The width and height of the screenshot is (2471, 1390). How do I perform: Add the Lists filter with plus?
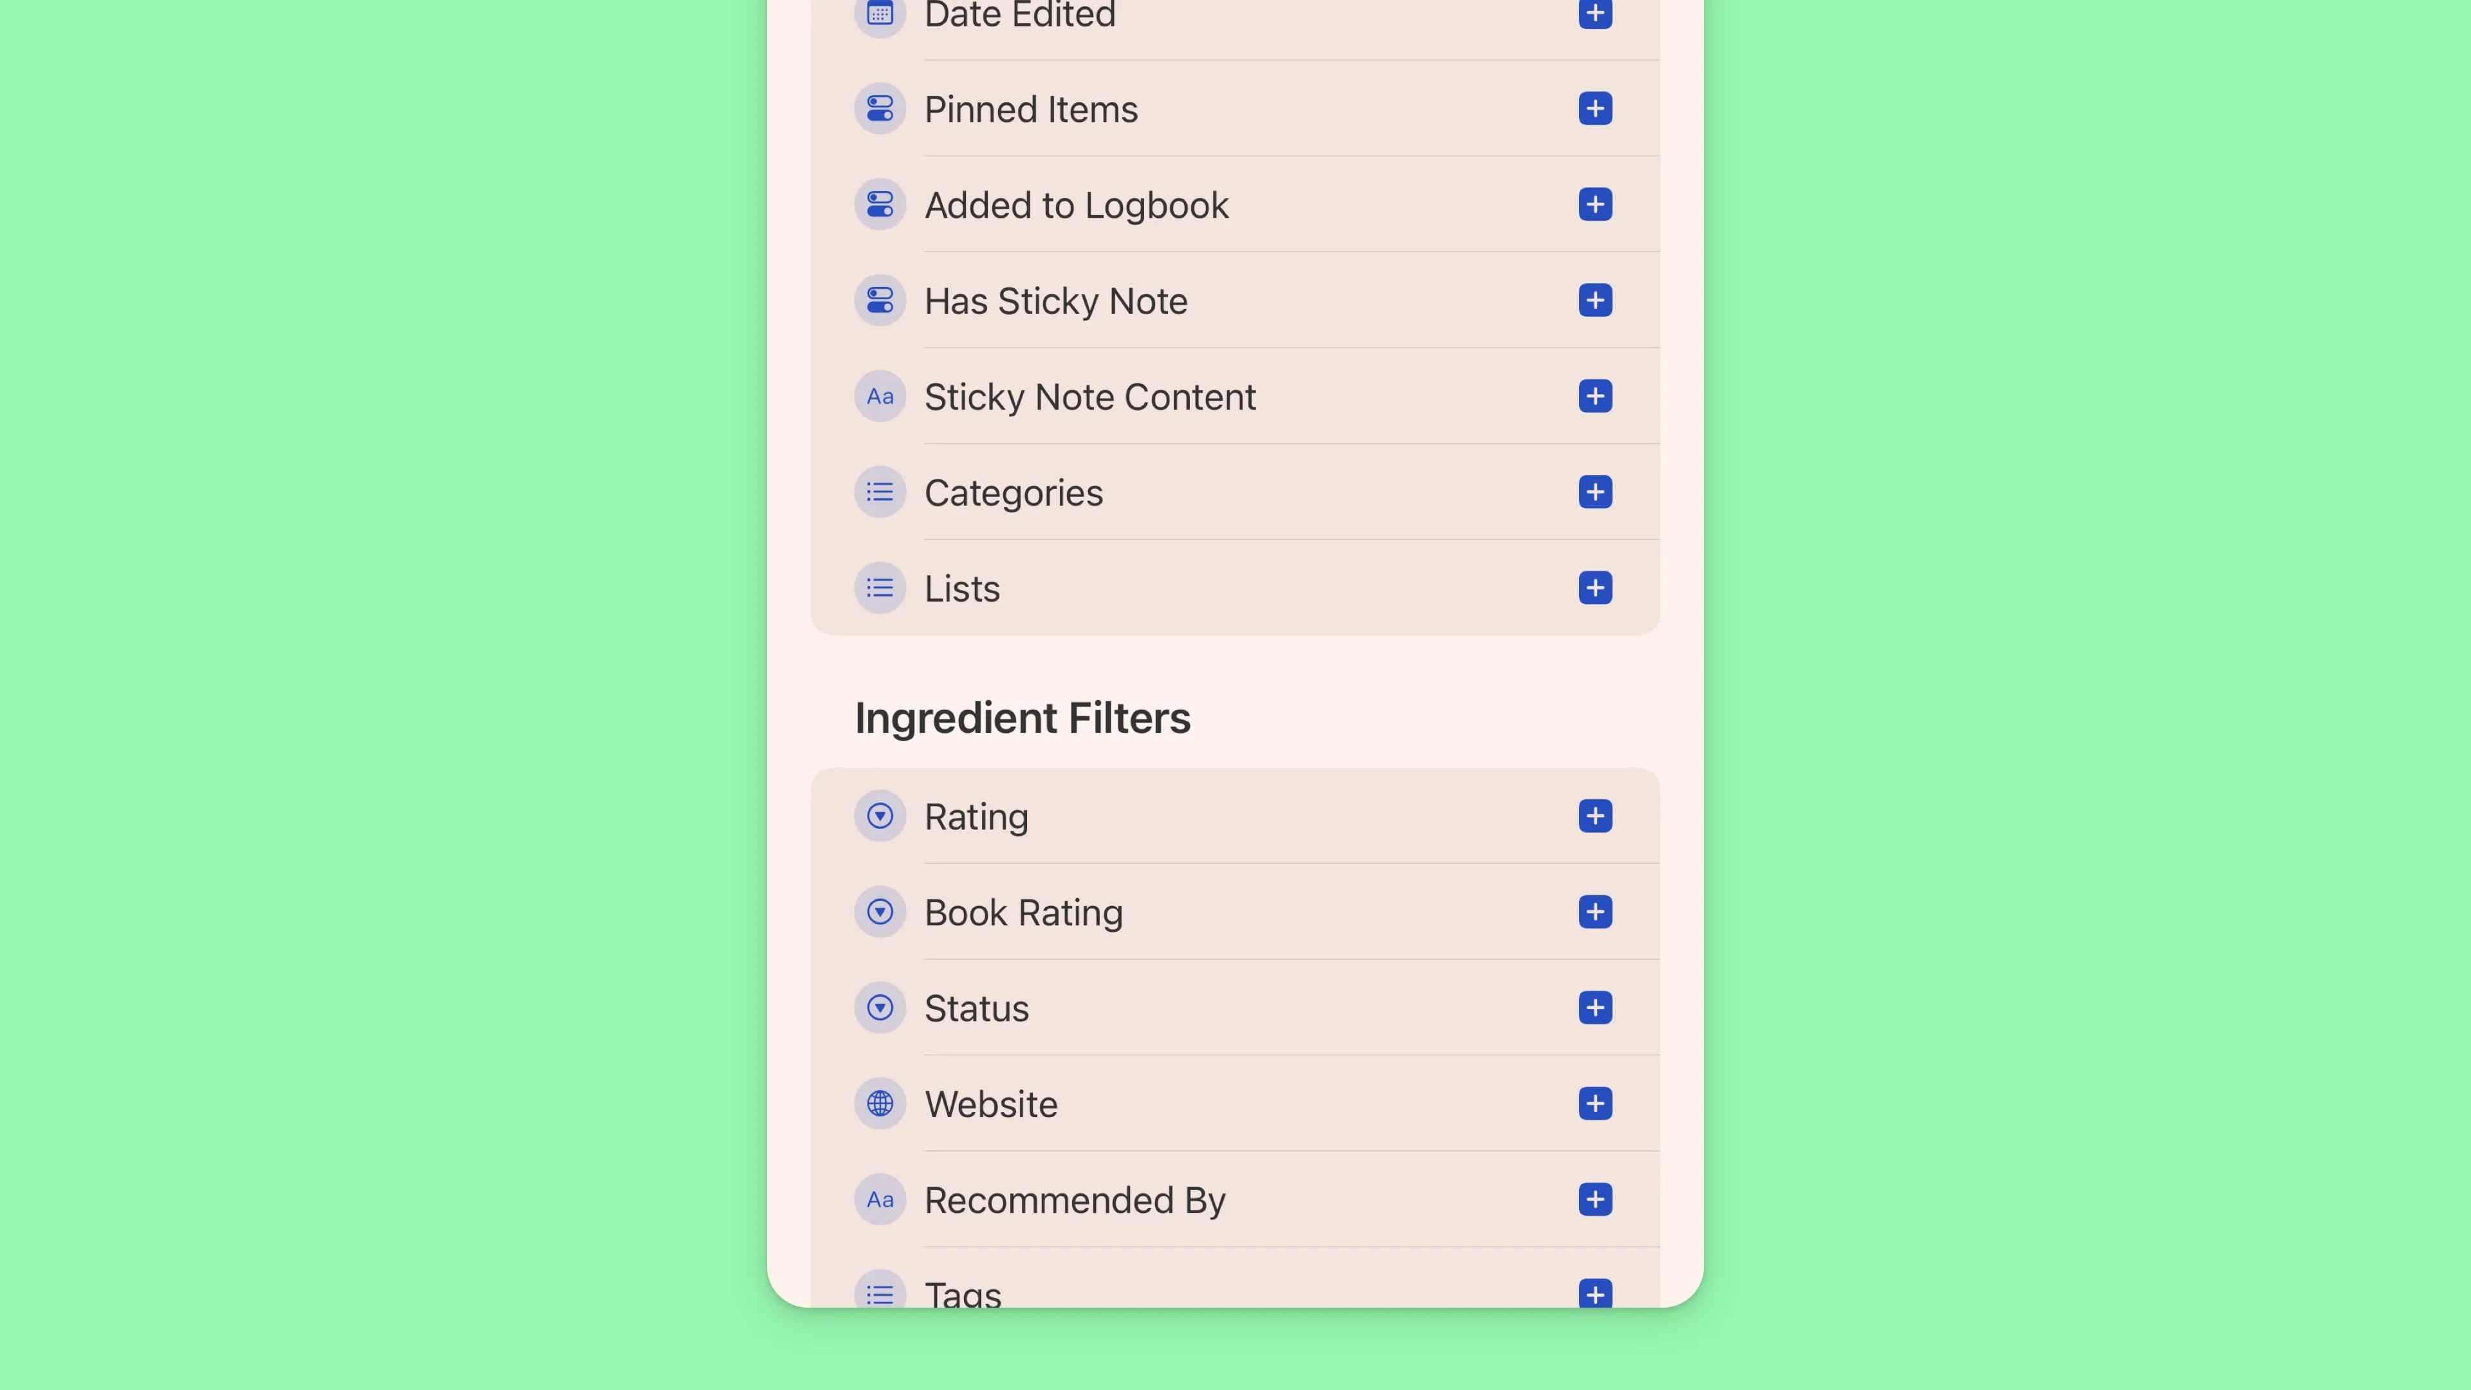pyautogui.click(x=1595, y=588)
